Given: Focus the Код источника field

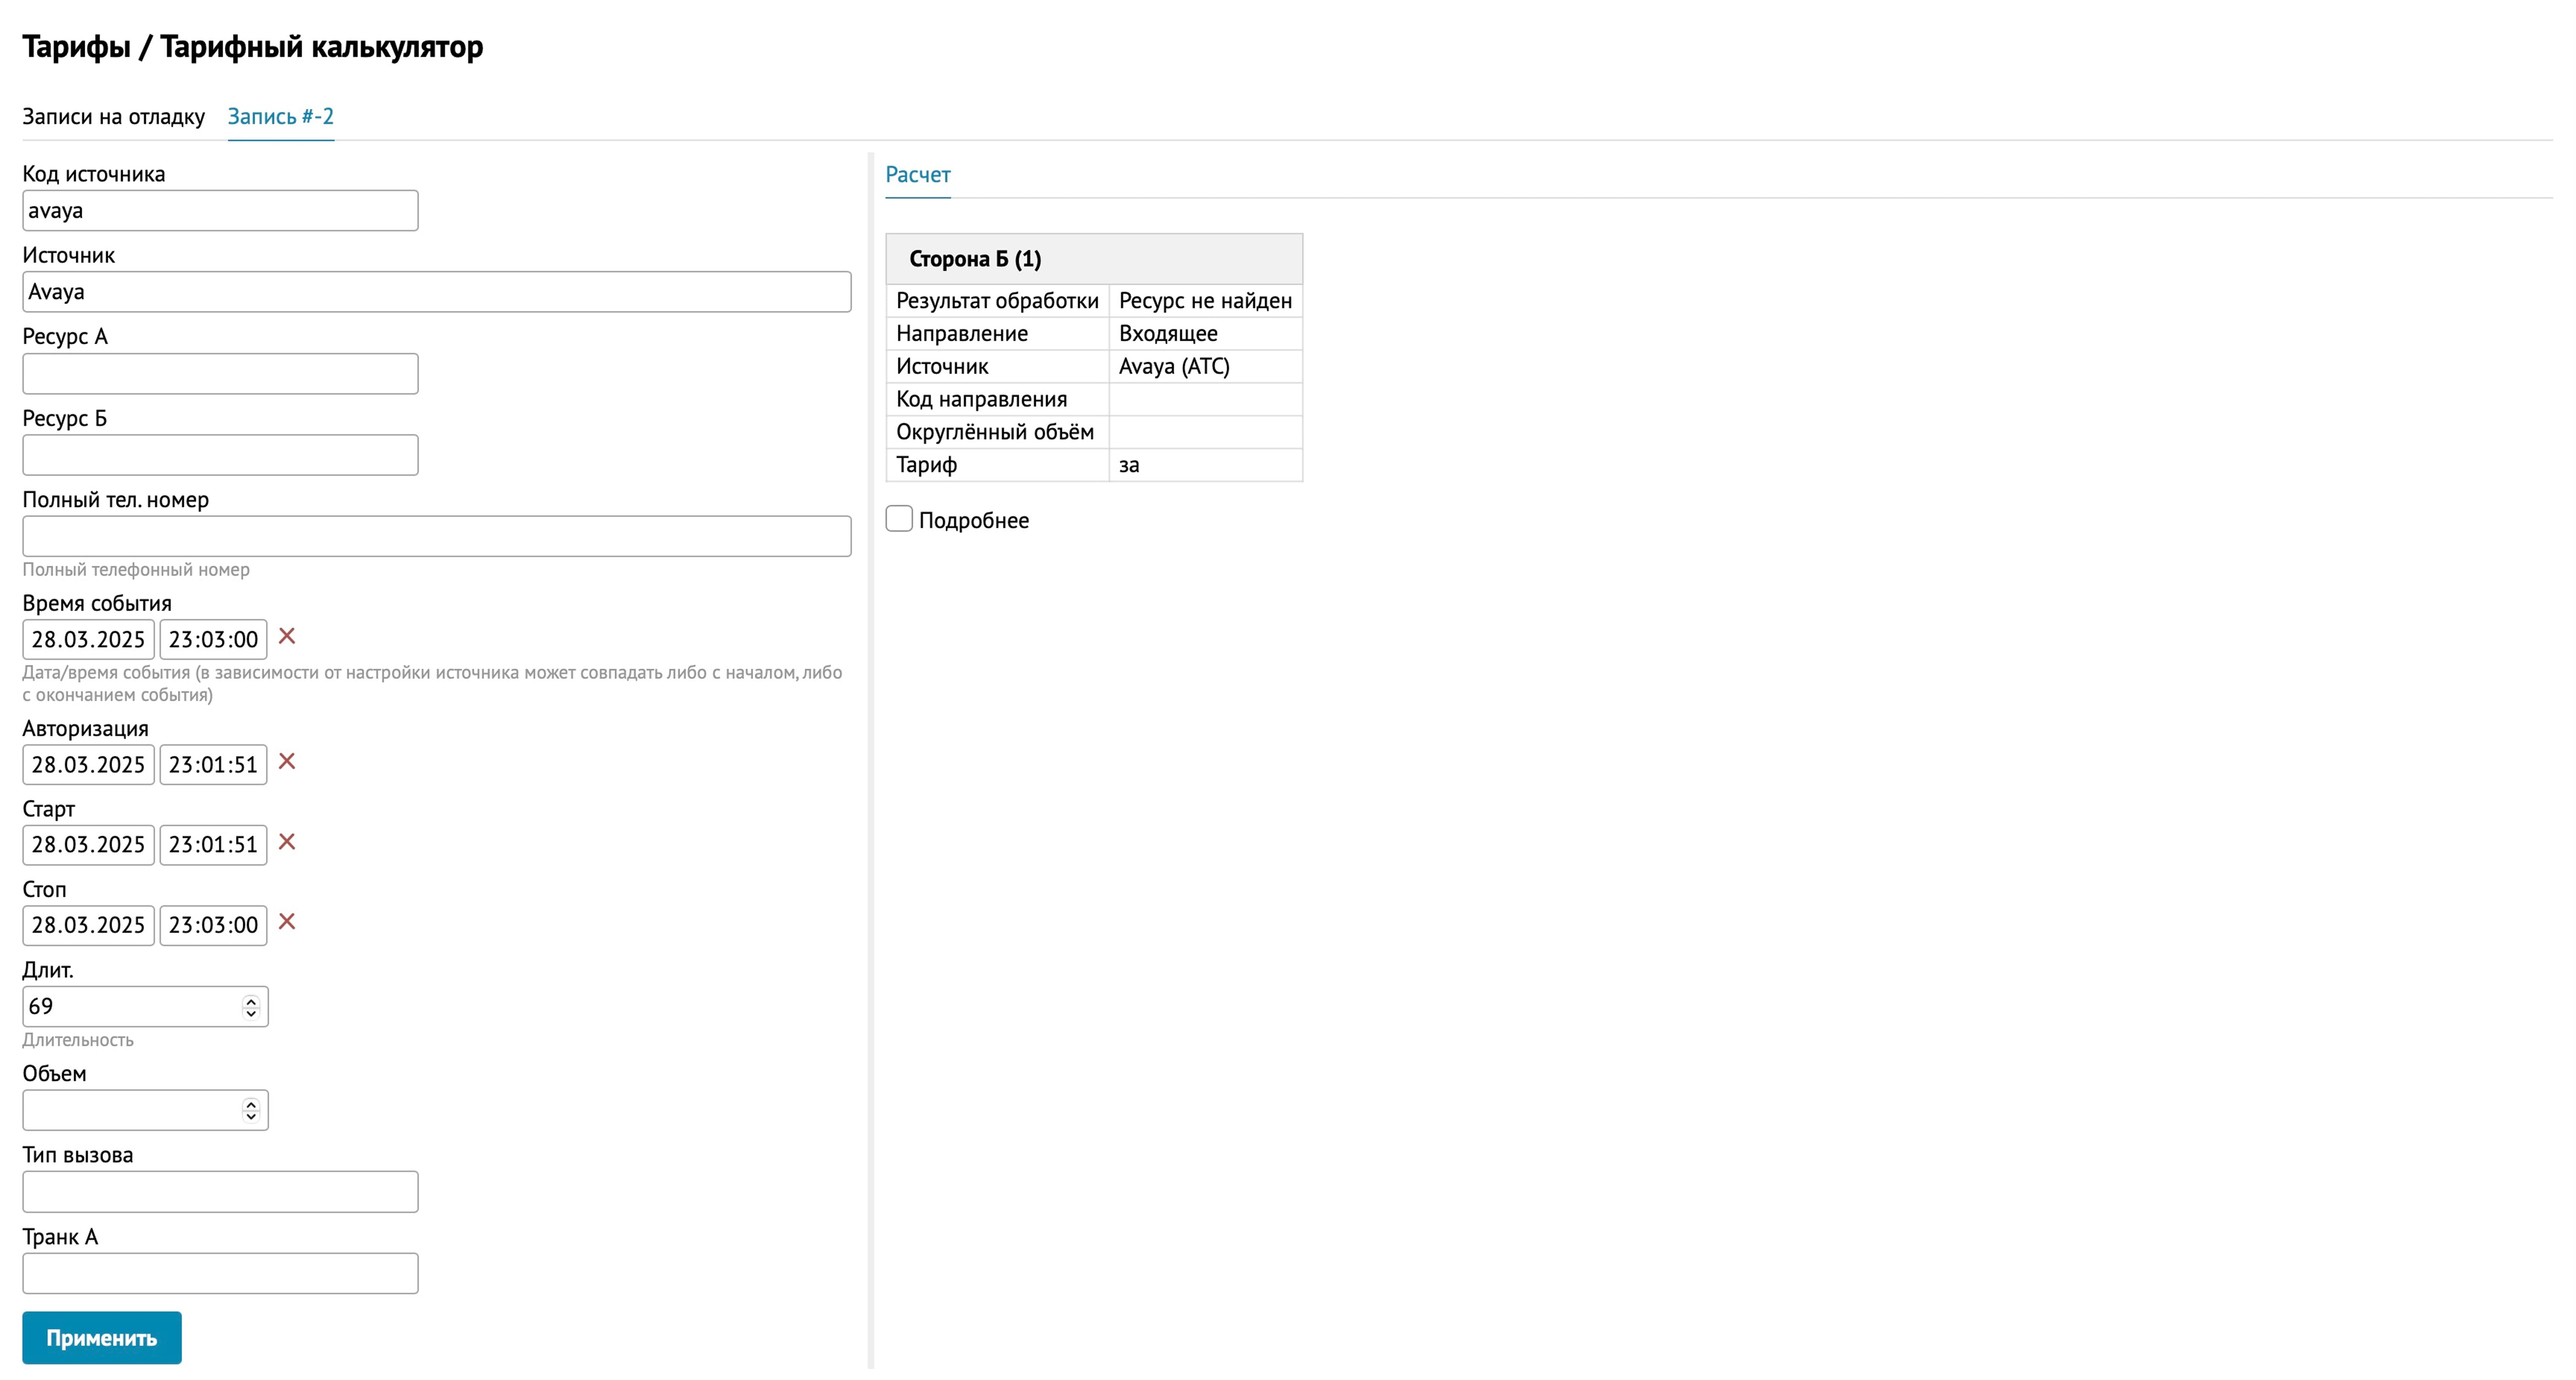Looking at the screenshot, I should [x=220, y=210].
